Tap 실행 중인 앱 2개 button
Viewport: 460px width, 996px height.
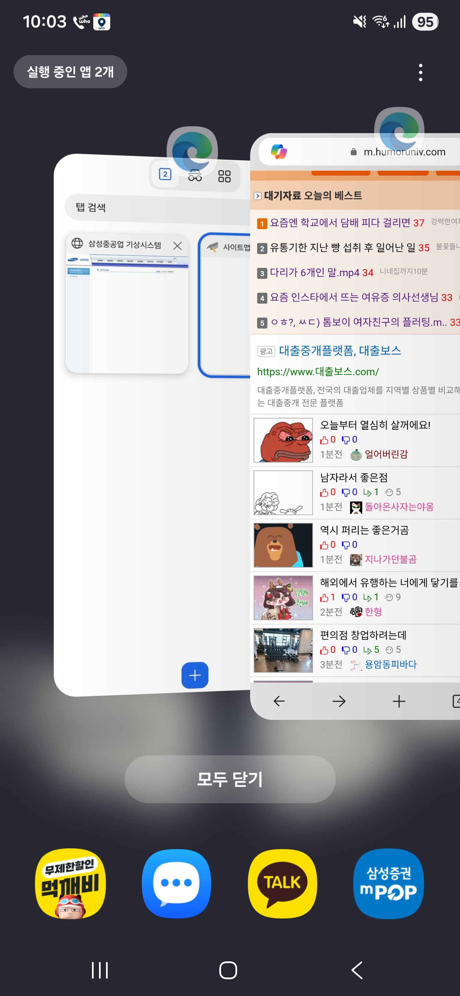pyautogui.click(x=70, y=72)
